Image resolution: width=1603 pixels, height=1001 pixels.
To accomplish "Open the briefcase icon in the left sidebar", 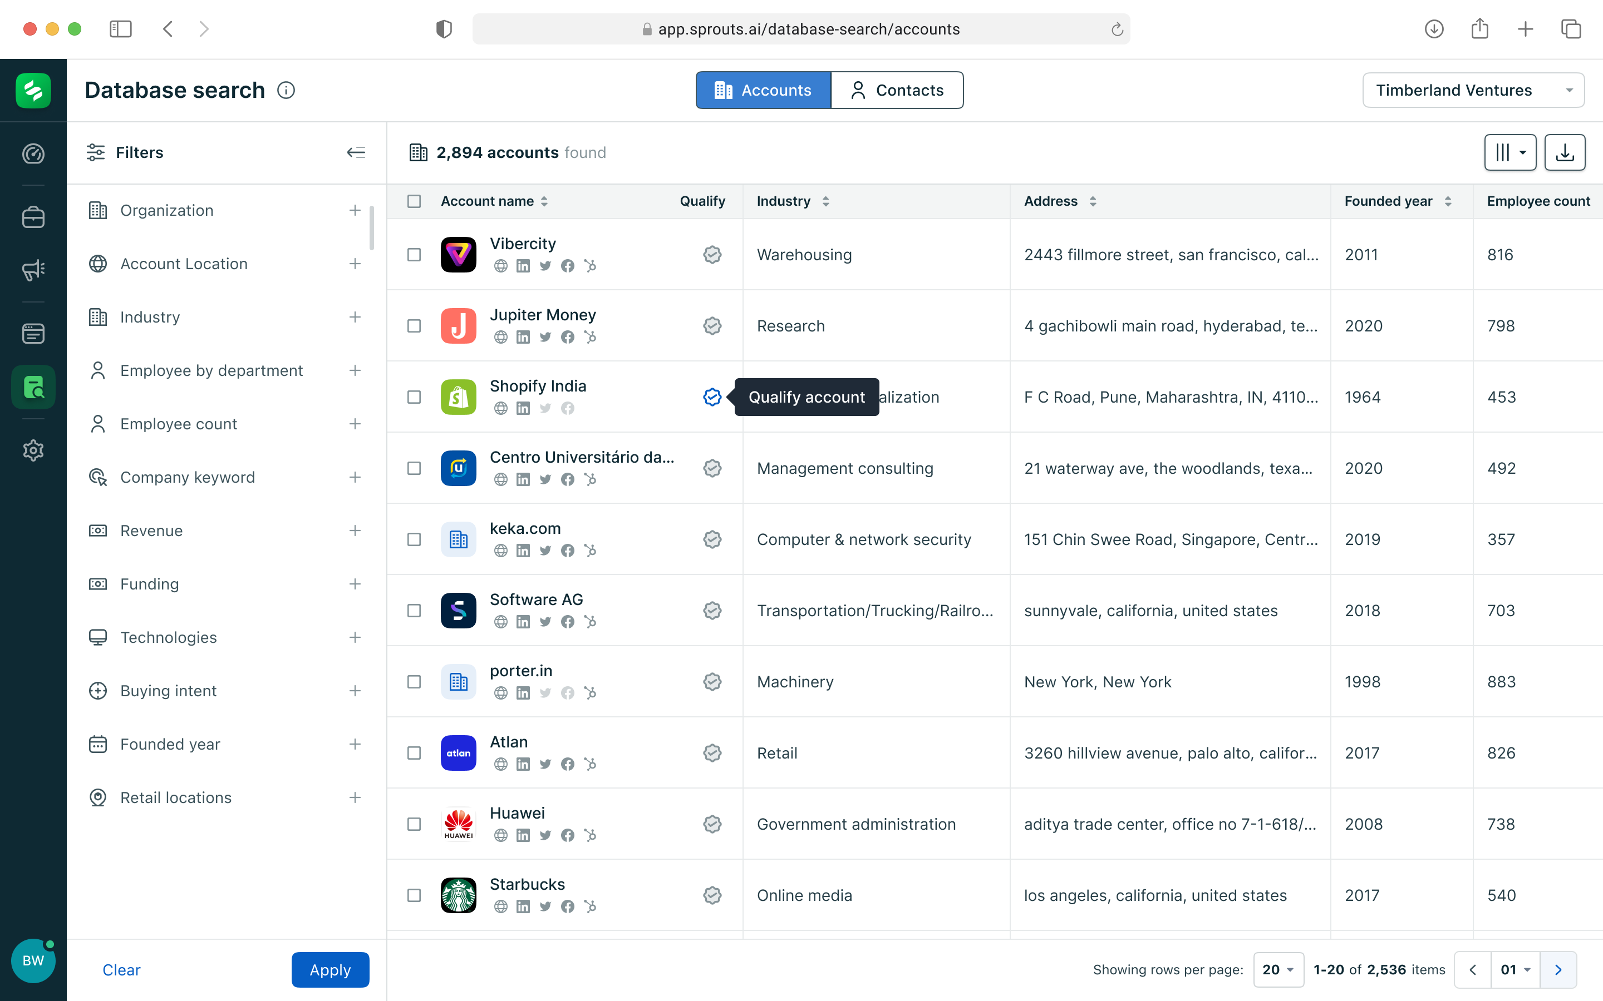I will point(33,216).
